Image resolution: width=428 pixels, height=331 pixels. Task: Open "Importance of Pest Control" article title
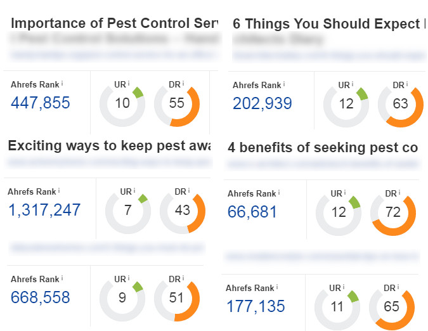click(109, 24)
